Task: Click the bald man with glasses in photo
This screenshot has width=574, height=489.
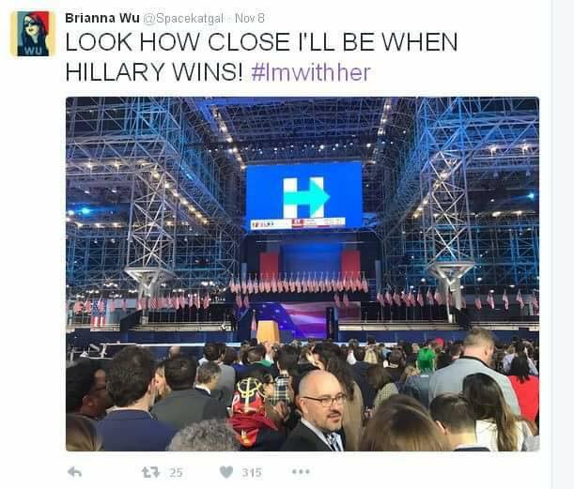Action: [x=319, y=411]
